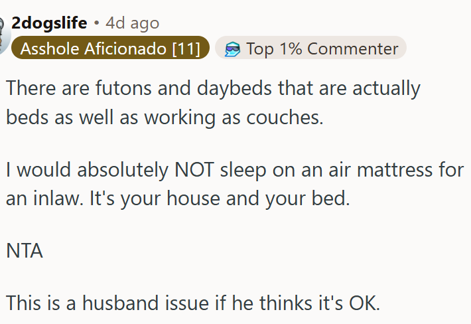Click the line starting "There are futons"
The image size is (471, 324).
(213, 88)
